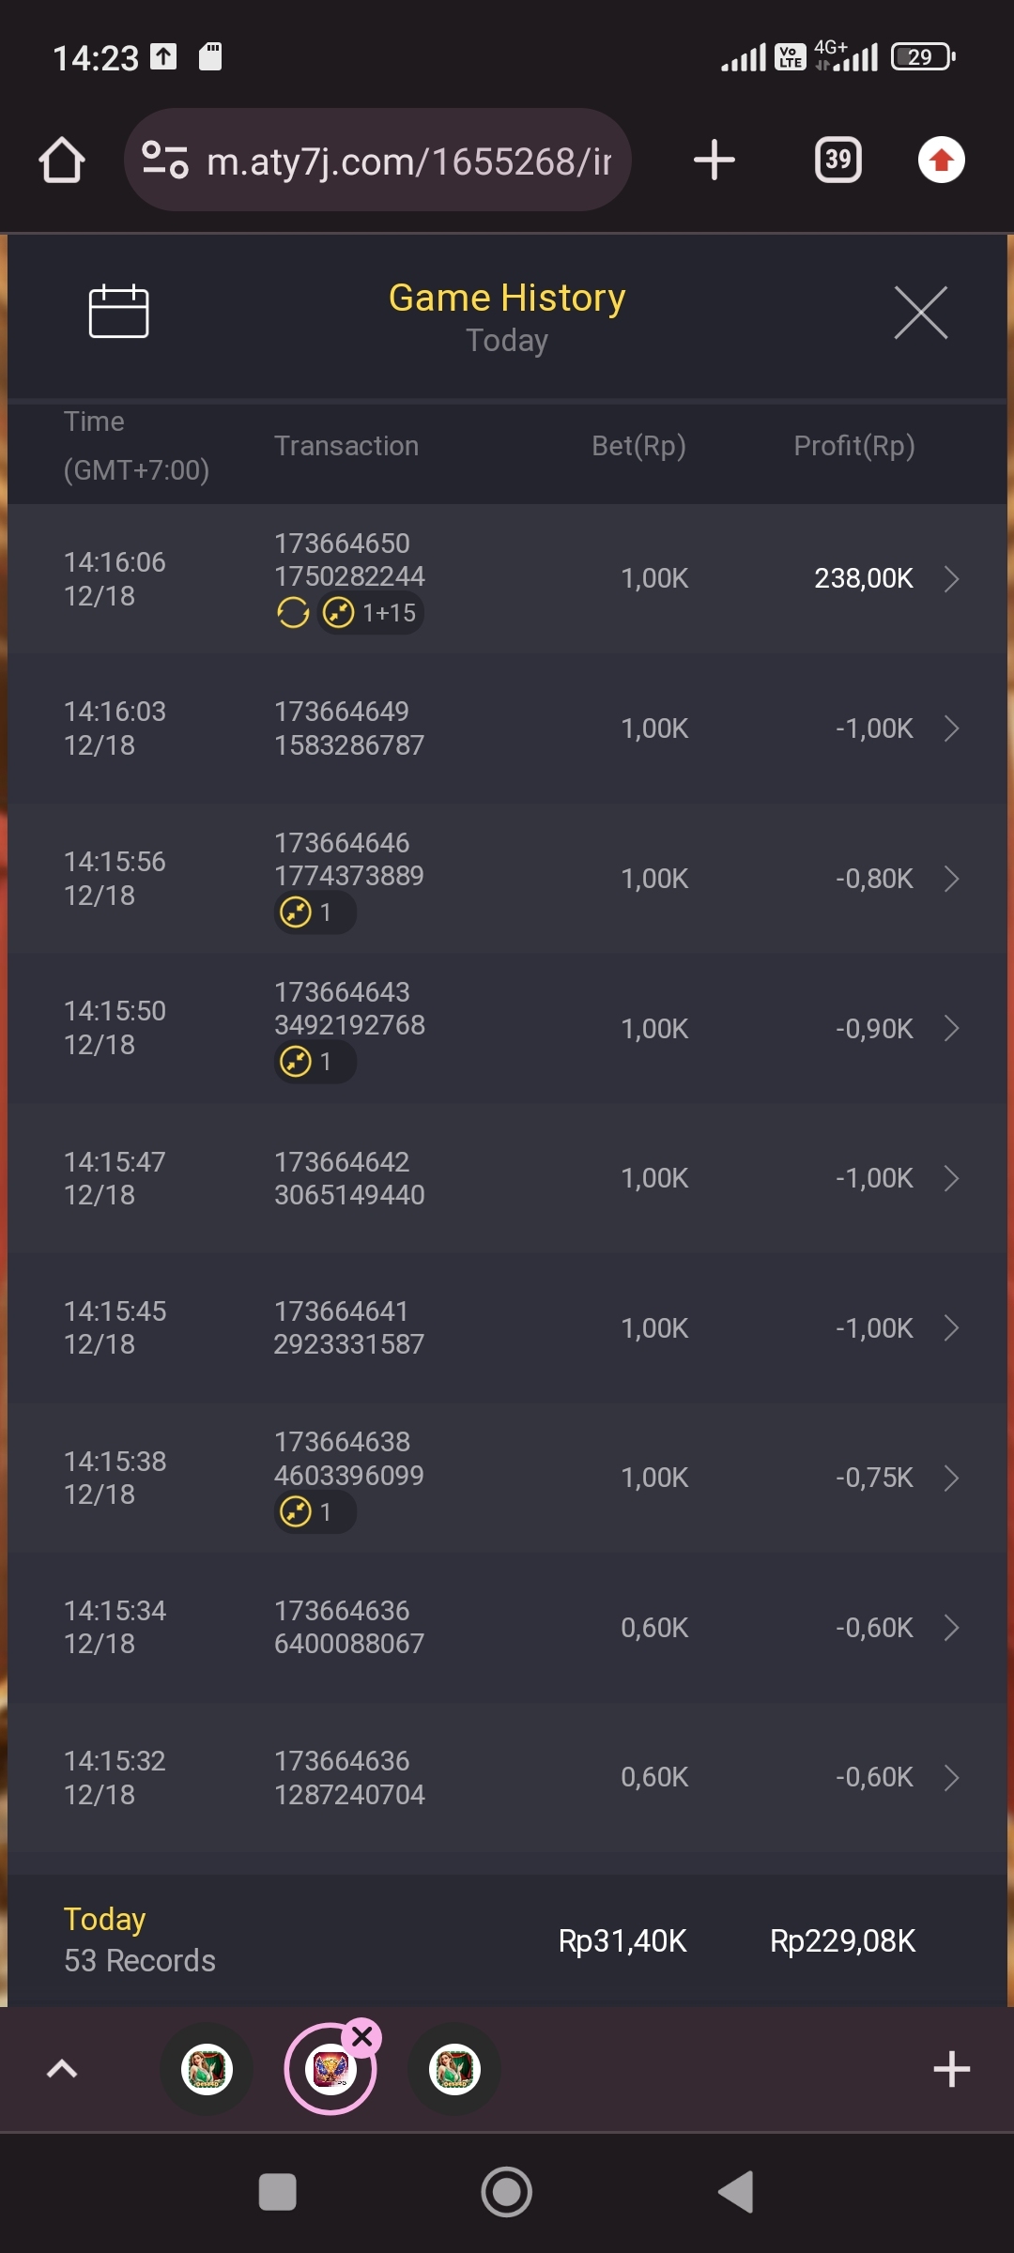
Task: Switch to the first tab thumbnail in the group
Action: tap(207, 2069)
